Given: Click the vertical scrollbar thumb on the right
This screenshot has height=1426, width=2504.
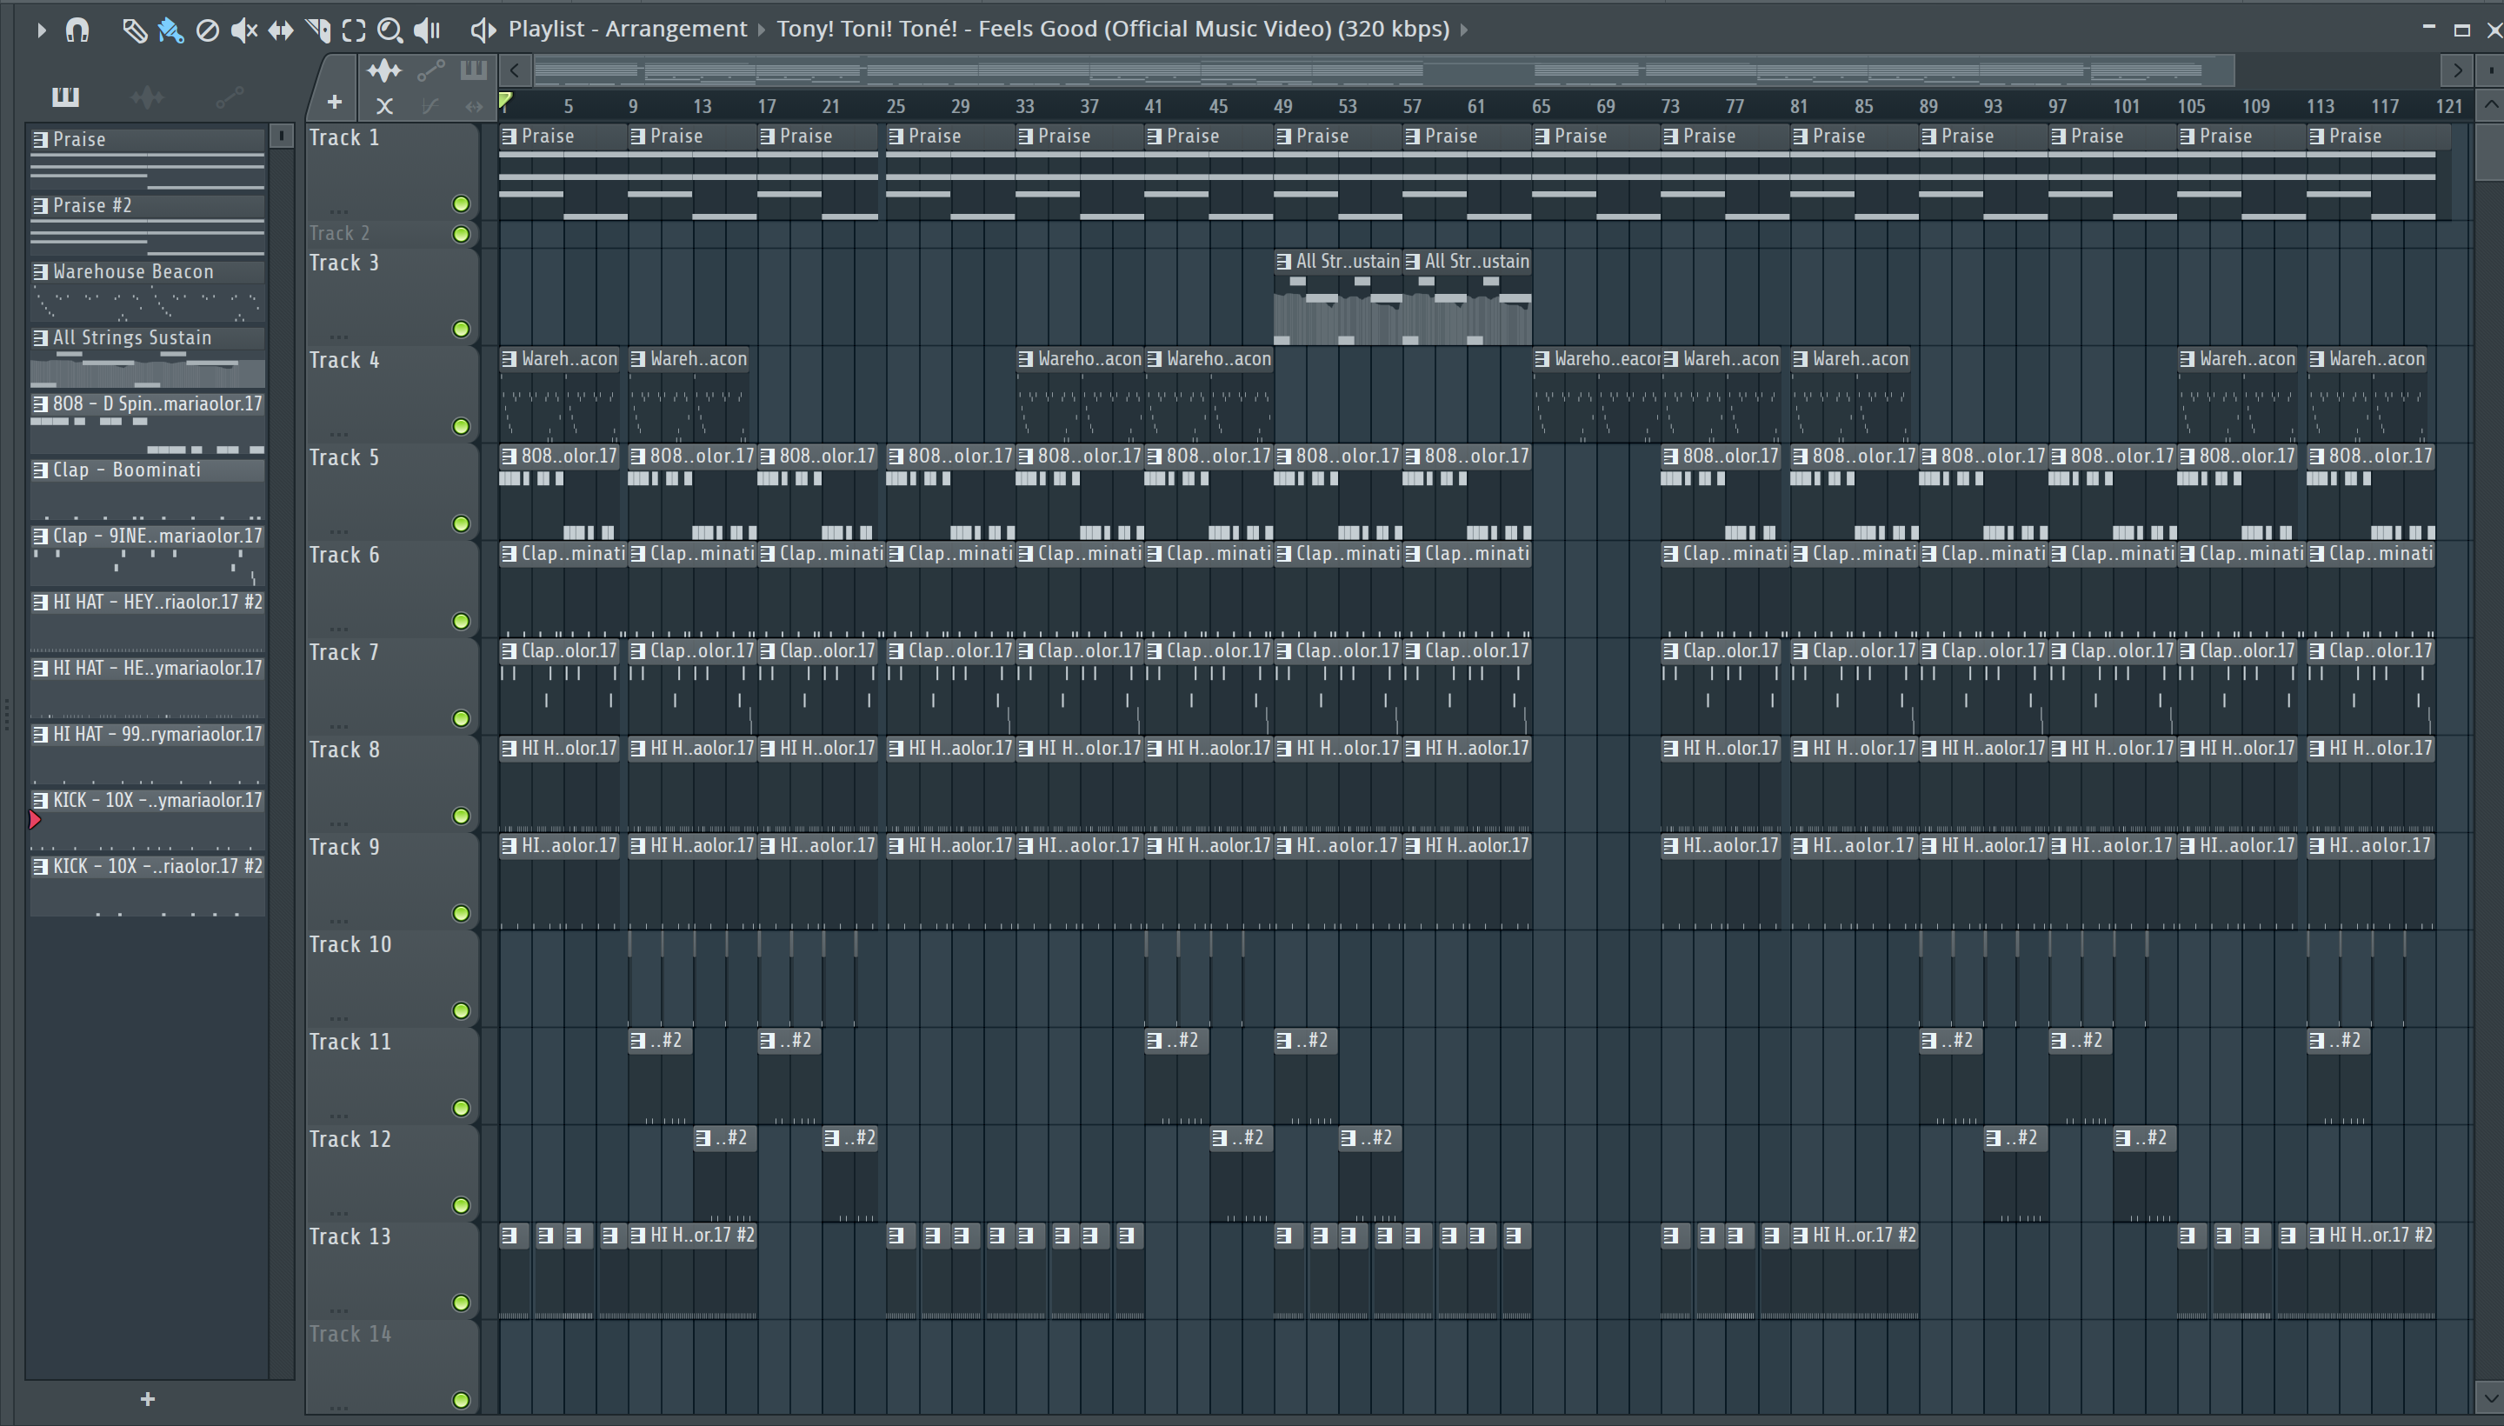Looking at the screenshot, I should pyautogui.click(x=2488, y=150).
